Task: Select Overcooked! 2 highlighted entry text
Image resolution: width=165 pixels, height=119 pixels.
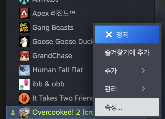Action: pyautogui.click(x=63, y=112)
